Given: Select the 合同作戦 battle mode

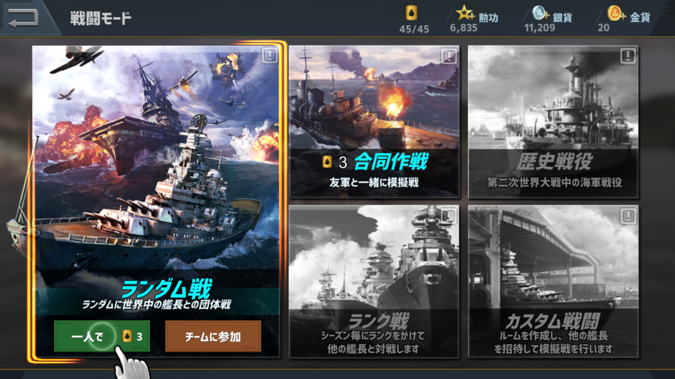Looking at the screenshot, I should pos(374,122).
